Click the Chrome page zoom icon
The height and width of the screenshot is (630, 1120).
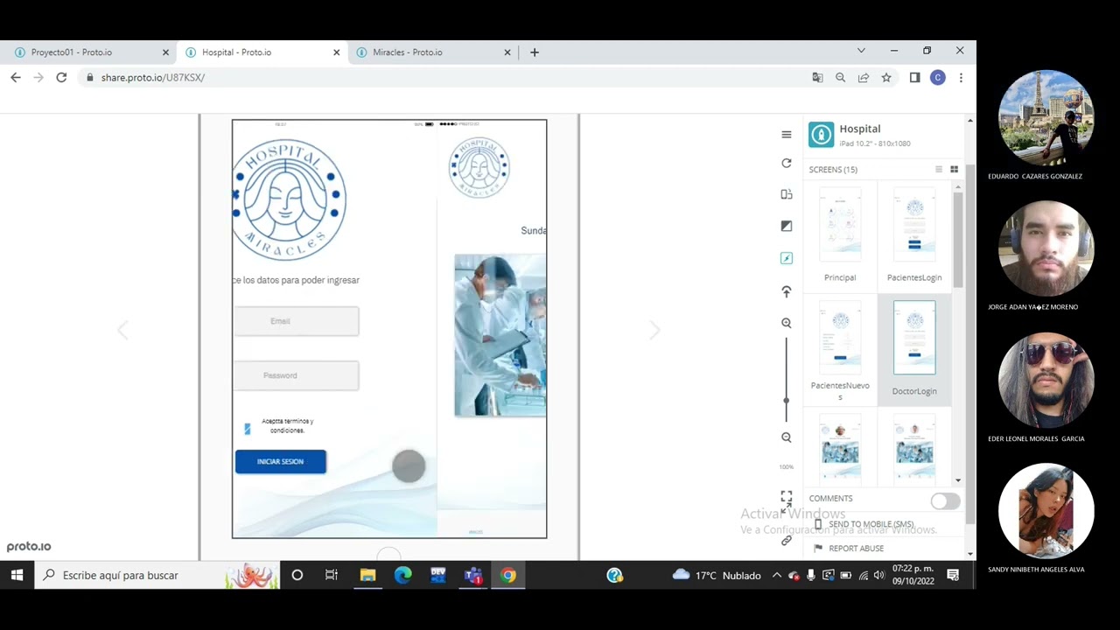pos(841,77)
